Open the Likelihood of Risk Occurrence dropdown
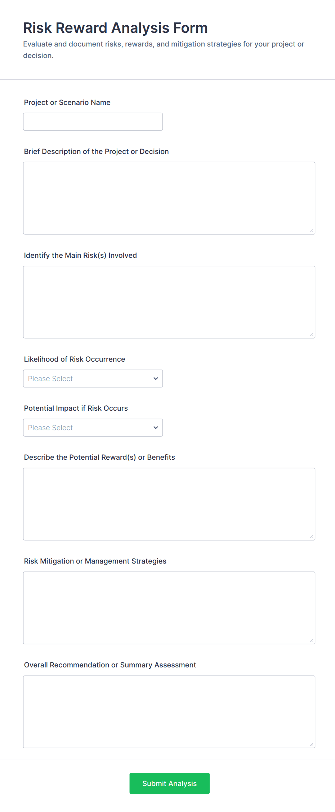The height and width of the screenshot is (812, 335). tap(93, 379)
